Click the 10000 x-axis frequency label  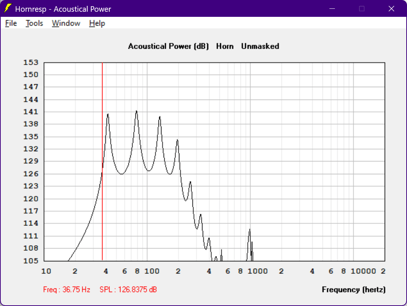click(x=363, y=271)
